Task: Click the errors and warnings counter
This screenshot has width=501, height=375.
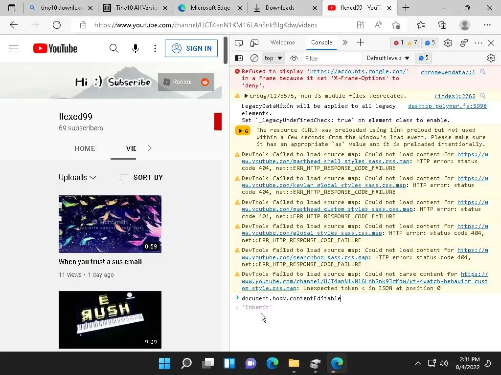Action: [405, 43]
